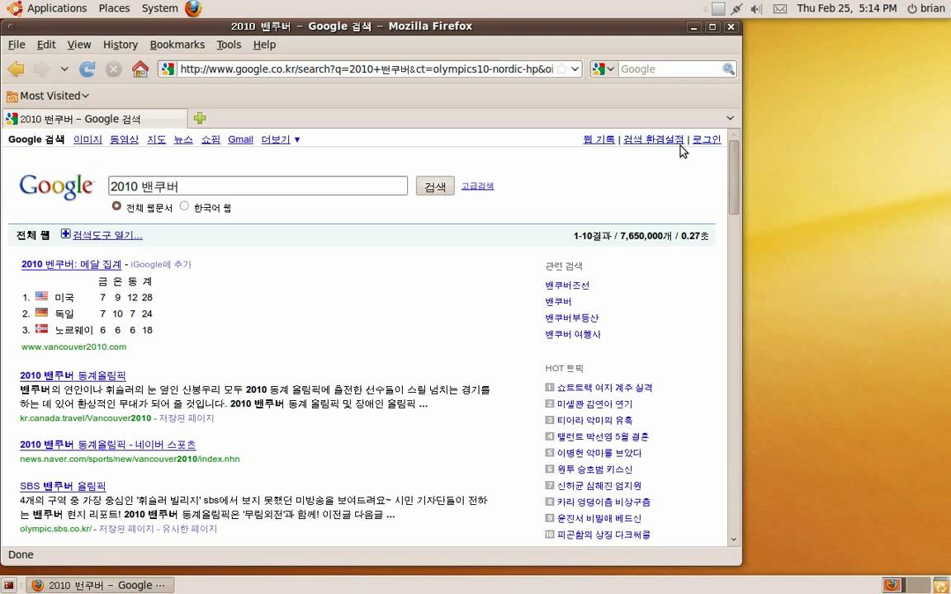This screenshot has height=594, width=951.
Task: Open the 밴쿠버조선 related search
Action: [x=567, y=285]
